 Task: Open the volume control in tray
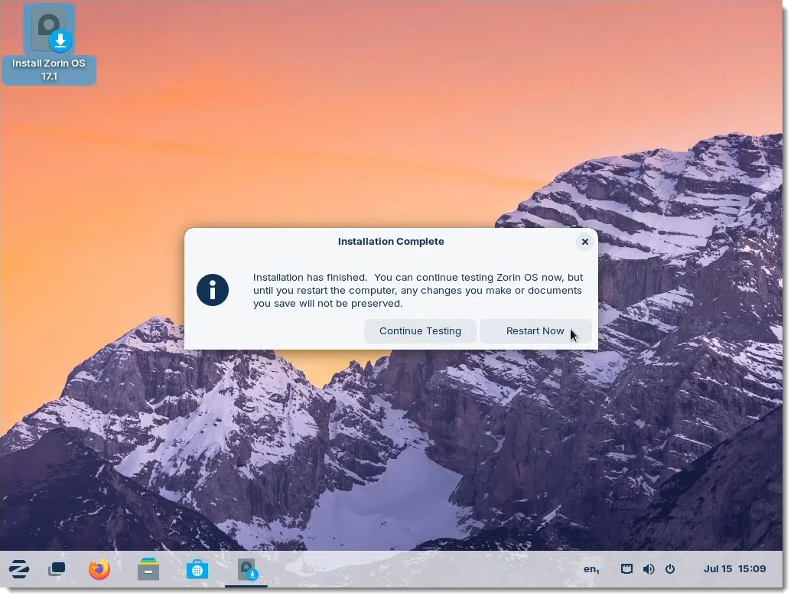pyautogui.click(x=648, y=569)
